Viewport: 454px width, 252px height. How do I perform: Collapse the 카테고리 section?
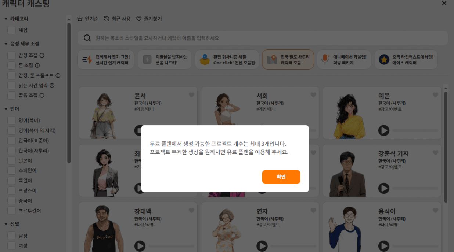tap(6, 19)
